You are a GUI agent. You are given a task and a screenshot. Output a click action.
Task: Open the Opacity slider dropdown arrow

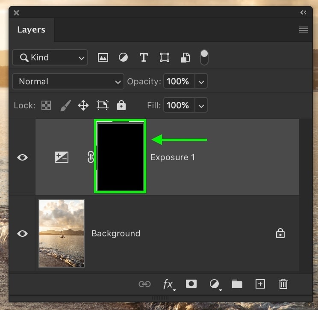201,82
